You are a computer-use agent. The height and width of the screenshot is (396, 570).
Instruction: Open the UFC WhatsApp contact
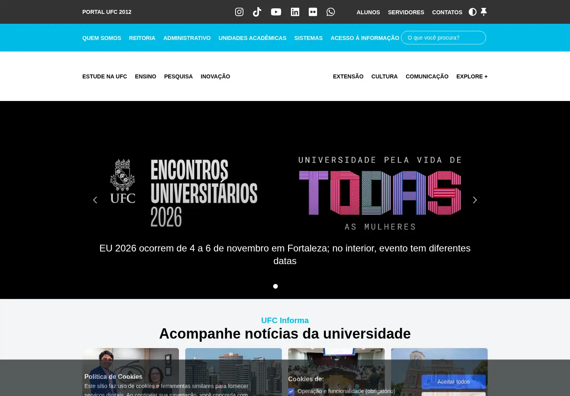pyautogui.click(x=331, y=12)
